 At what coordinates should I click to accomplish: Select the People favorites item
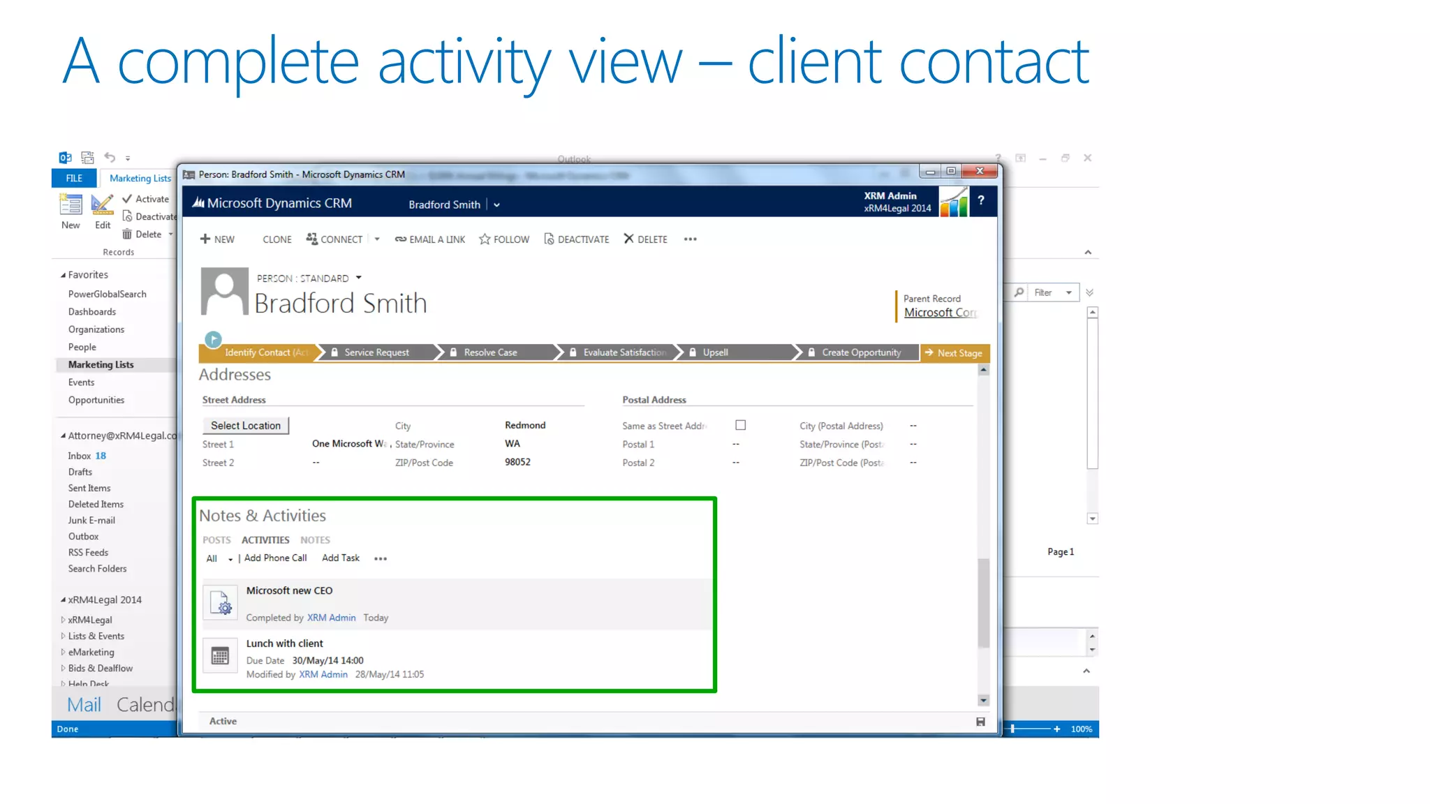coord(82,347)
